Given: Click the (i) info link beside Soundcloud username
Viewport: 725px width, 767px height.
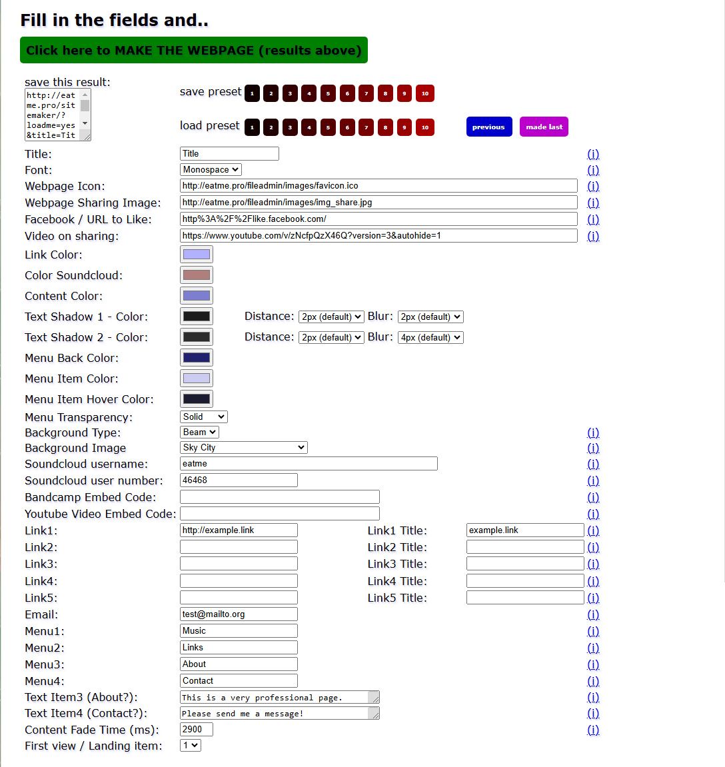Looking at the screenshot, I should (x=592, y=464).
